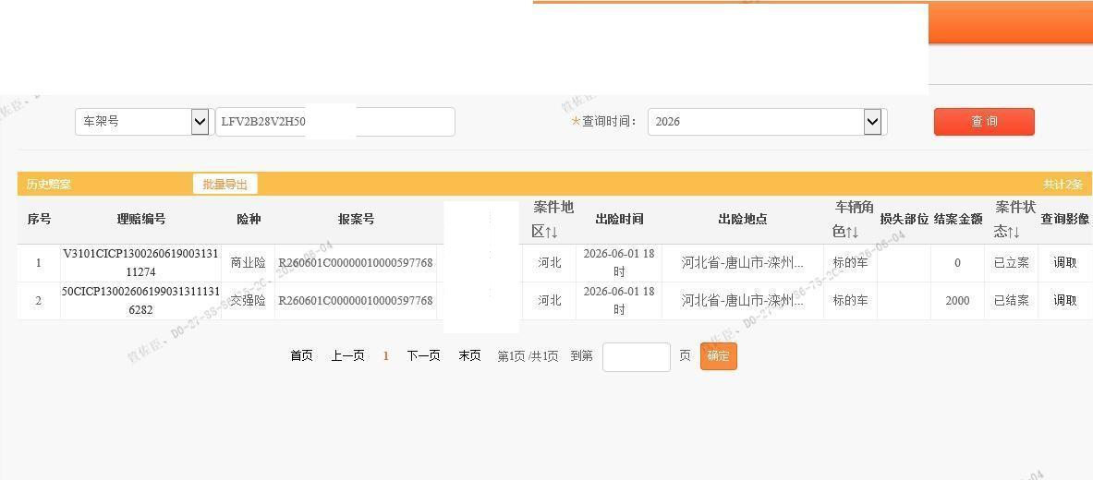Click the 出险时间 cell in row 2
The width and height of the screenshot is (1093, 480).
click(x=619, y=300)
